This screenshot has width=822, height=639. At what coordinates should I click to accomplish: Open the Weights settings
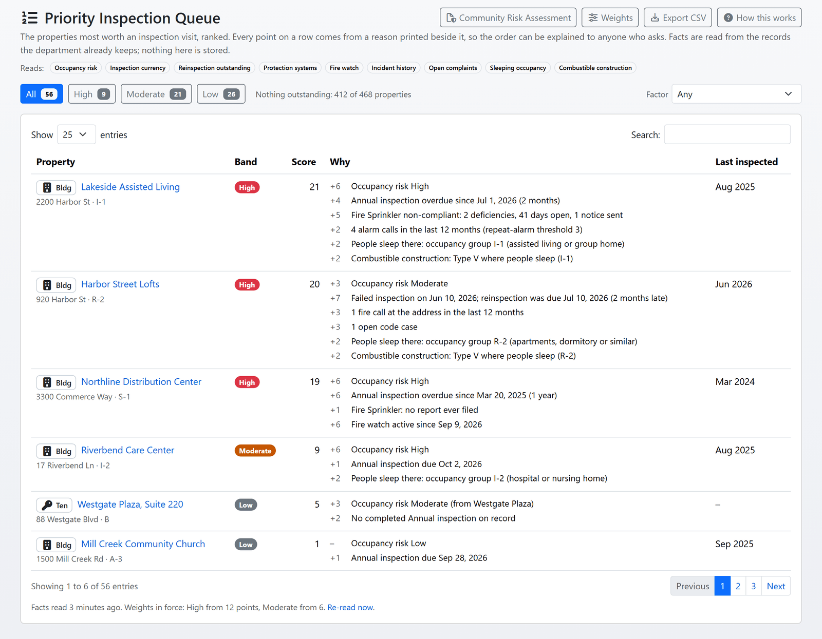(x=610, y=17)
